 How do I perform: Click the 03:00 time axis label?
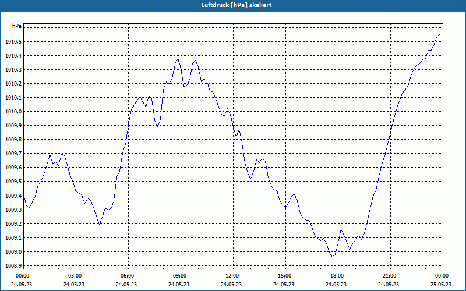pos(75,276)
